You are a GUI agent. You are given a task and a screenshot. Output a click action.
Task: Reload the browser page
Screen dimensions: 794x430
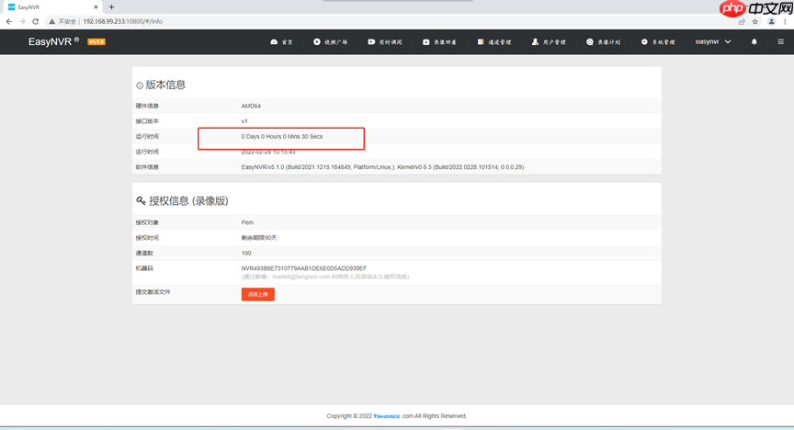pyautogui.click(x=36, y=21)
